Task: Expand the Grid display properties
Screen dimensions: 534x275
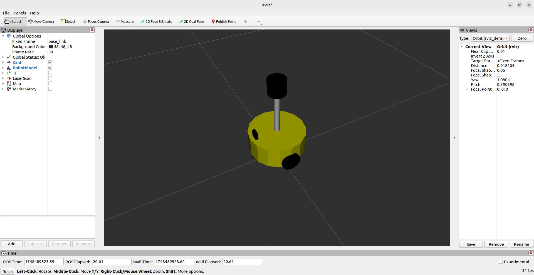Action: (3, 62)
